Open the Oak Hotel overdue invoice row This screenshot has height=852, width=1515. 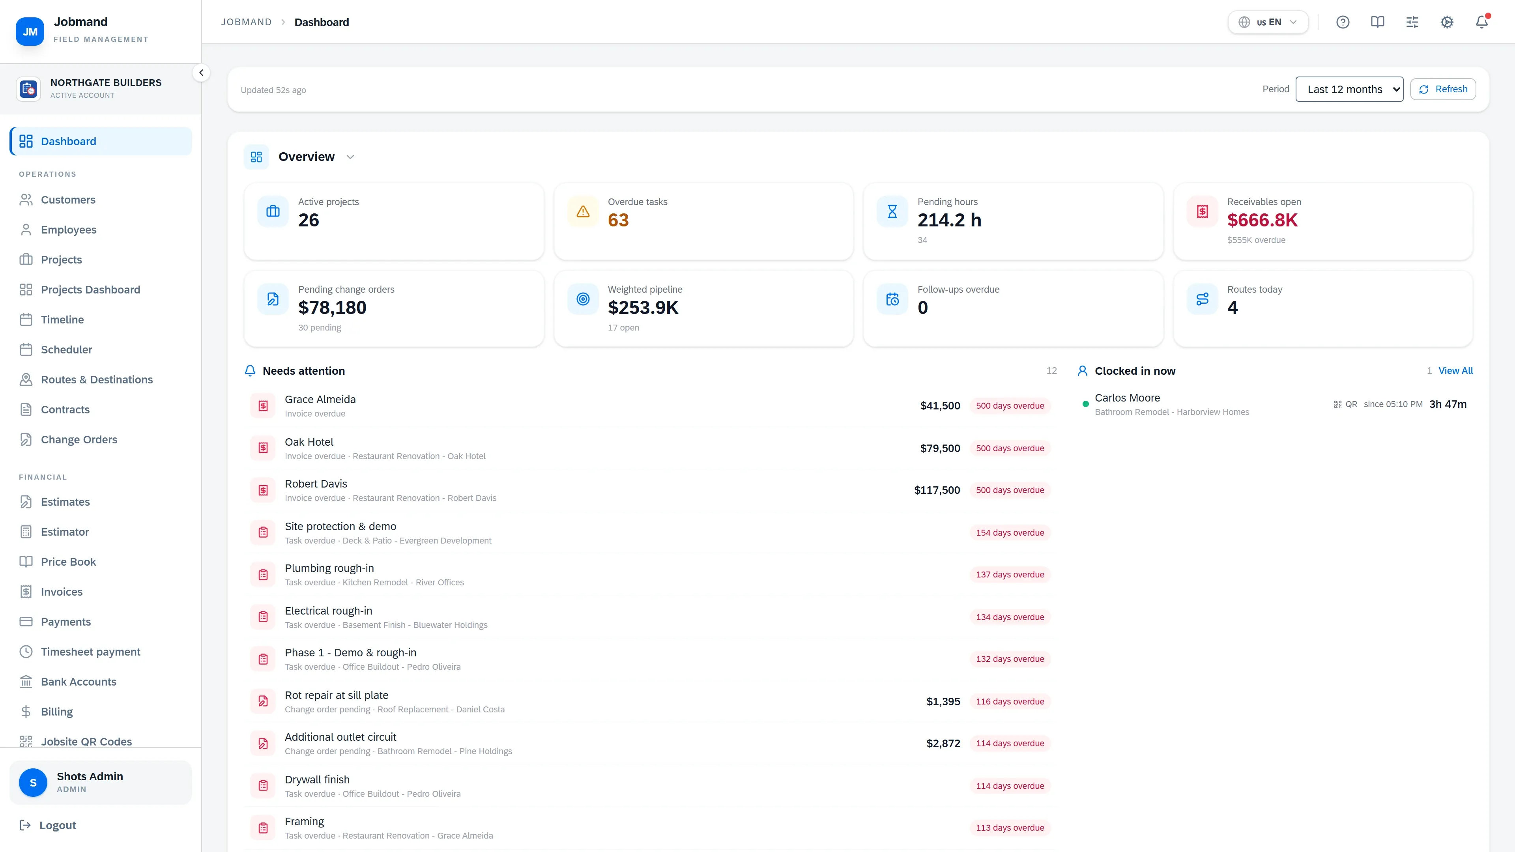[651, 448]
